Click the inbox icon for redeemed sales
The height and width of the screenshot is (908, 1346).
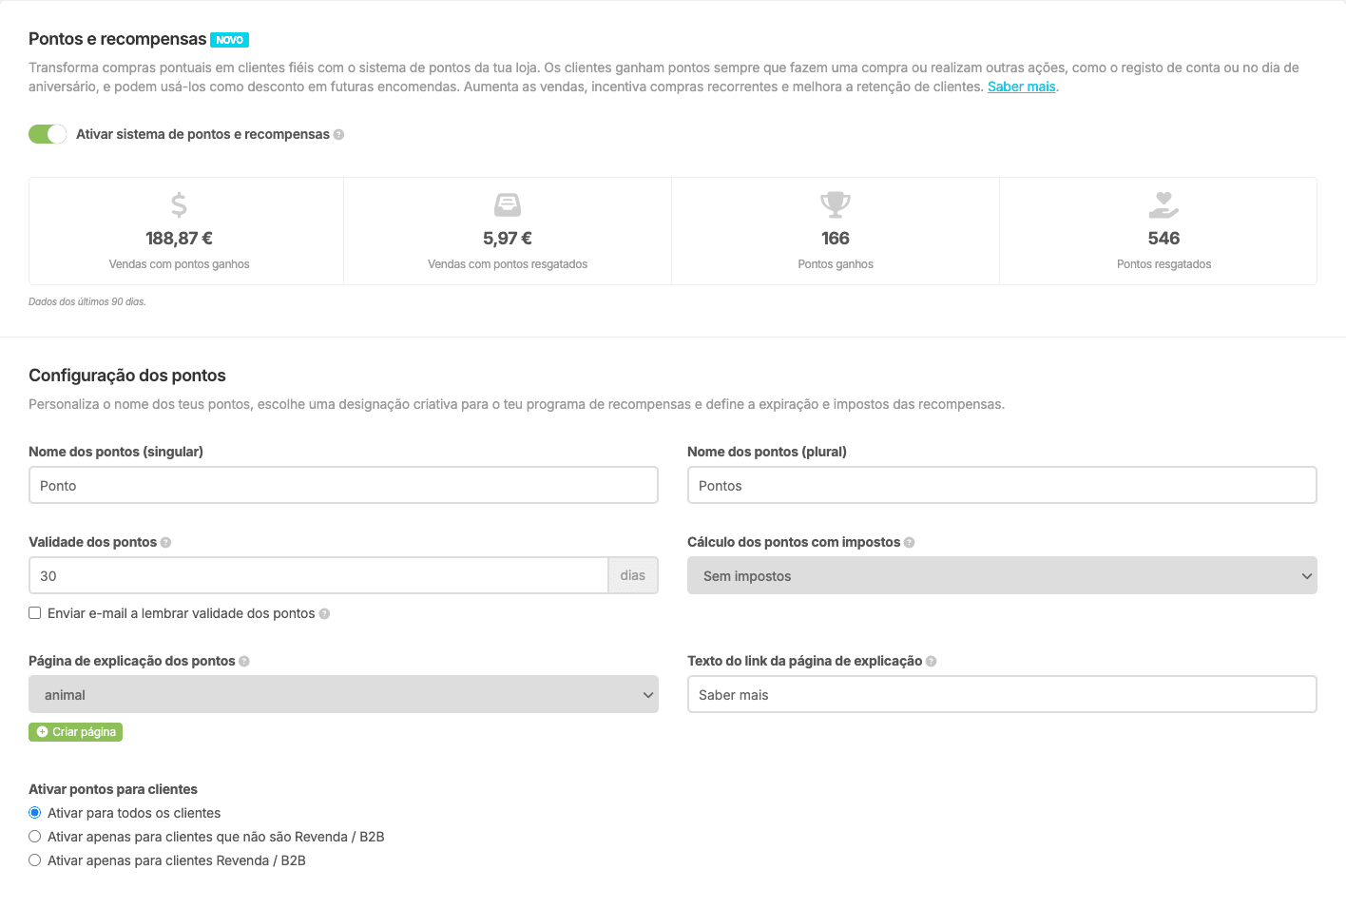click(x=508, y=204)
